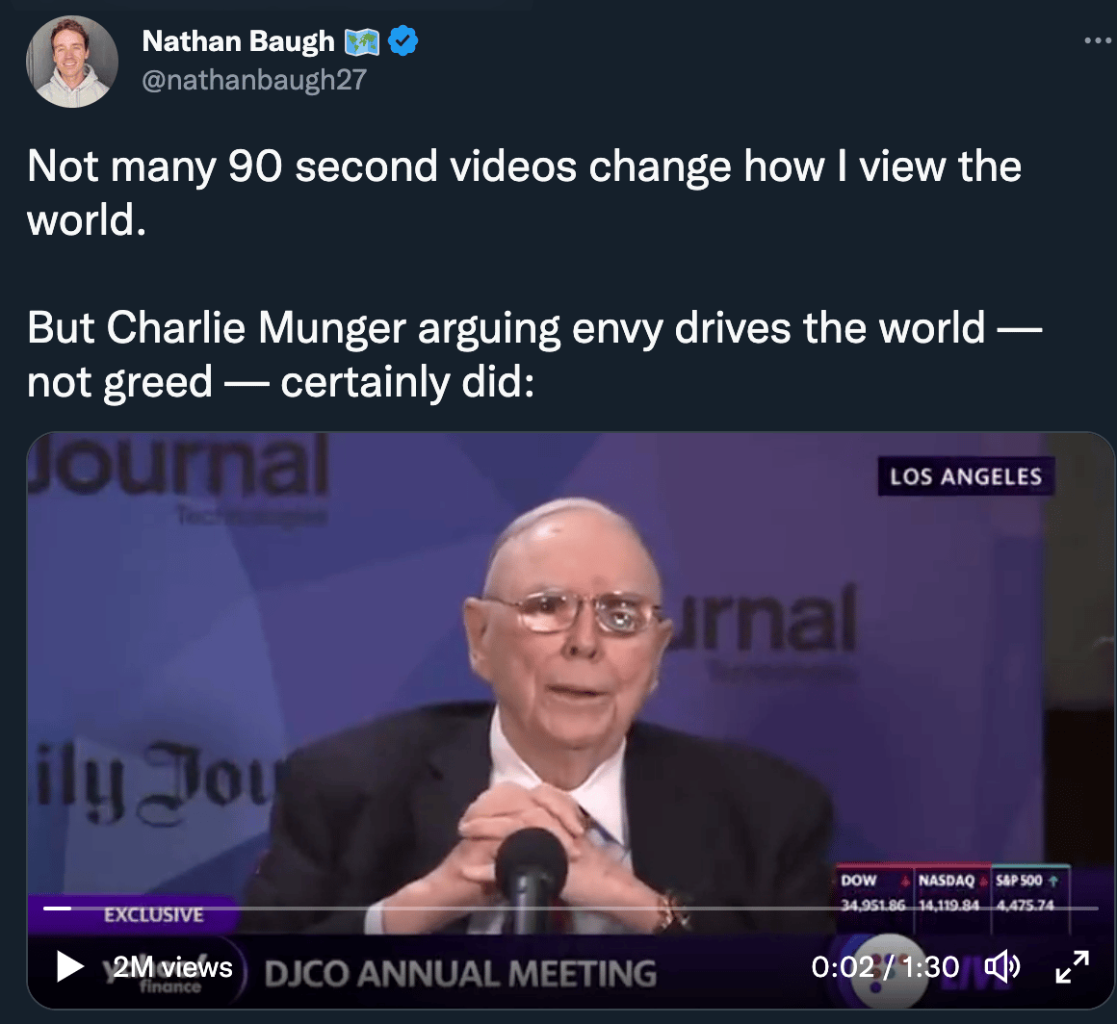Click the blue verified badge
1117x1024 pixels.
pyautogui.click(x=403, y=40)
